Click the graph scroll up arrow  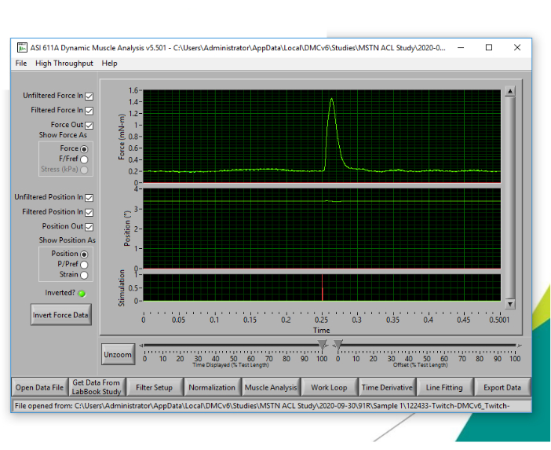click(510, 91)
